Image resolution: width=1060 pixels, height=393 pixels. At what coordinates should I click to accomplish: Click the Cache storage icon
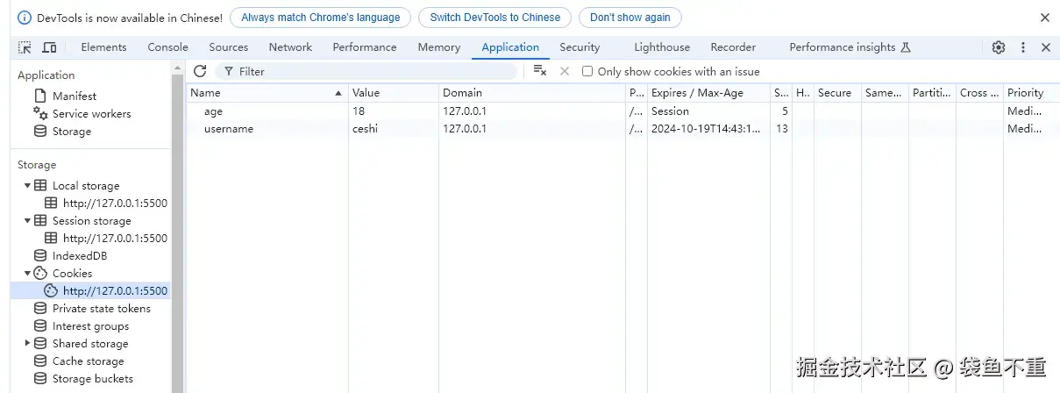point(40,361)
